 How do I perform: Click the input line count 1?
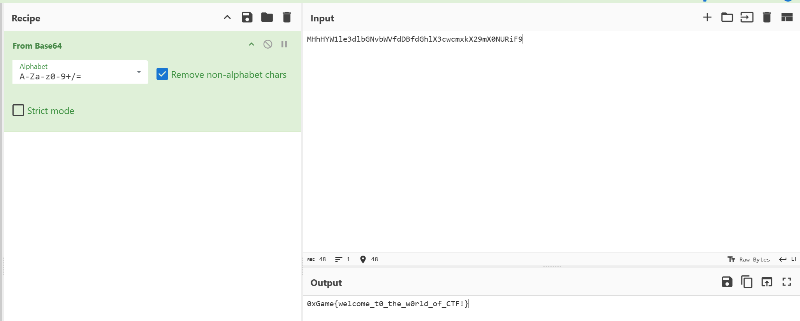[343, 260]
